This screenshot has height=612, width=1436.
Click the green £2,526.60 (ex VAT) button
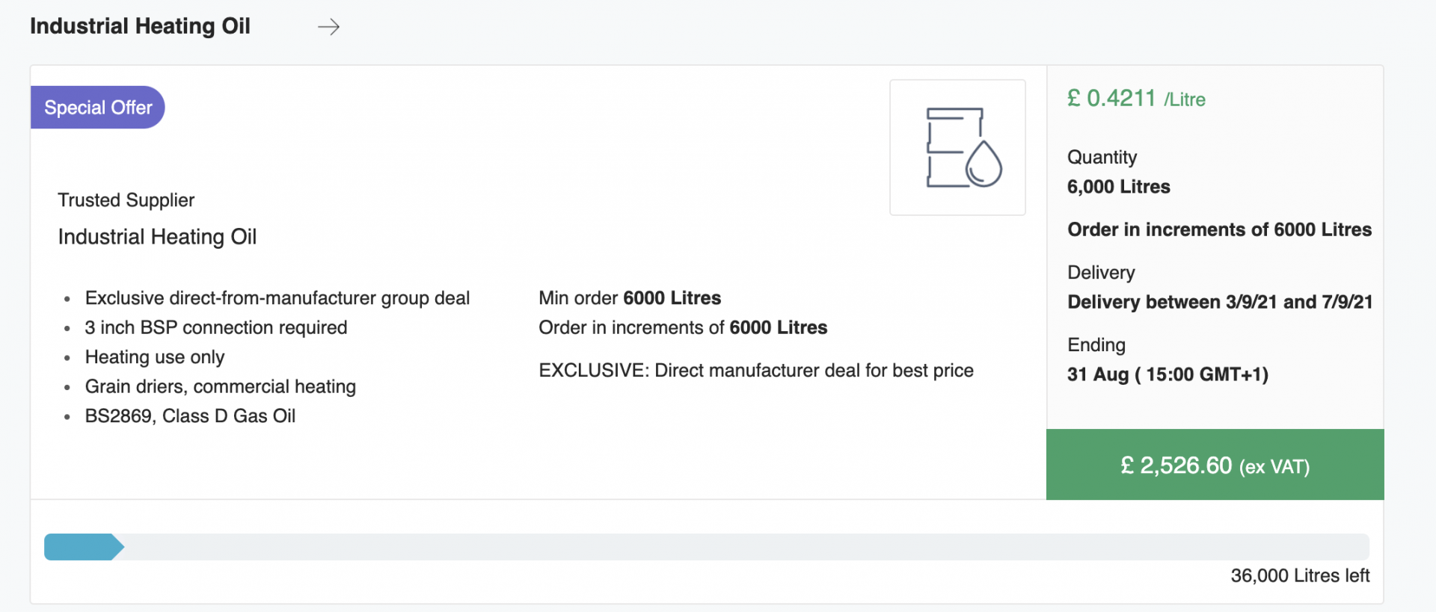click(x=1215, y=465)
